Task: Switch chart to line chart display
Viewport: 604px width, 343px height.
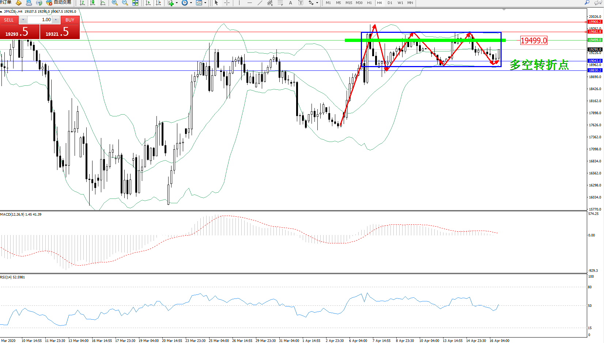Action: tap(103, 3)
